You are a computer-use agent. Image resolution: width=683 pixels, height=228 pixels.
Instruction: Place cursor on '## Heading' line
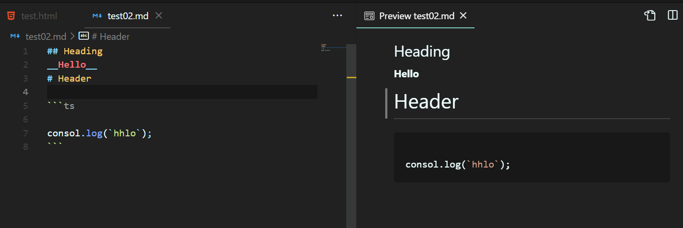point(75,51)
